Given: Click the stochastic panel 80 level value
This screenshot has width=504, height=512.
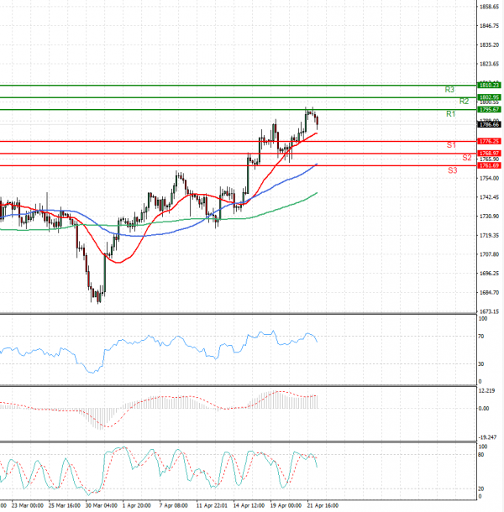Looking at the screenshot, I should [481, 455].
